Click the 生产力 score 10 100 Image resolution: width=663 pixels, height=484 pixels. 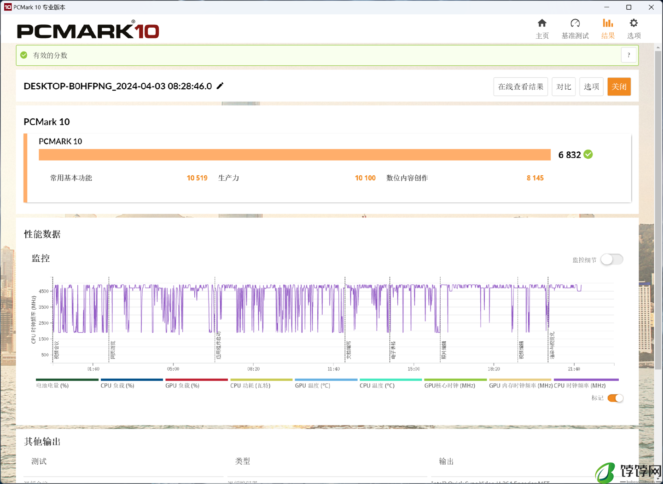click(365, 178)
